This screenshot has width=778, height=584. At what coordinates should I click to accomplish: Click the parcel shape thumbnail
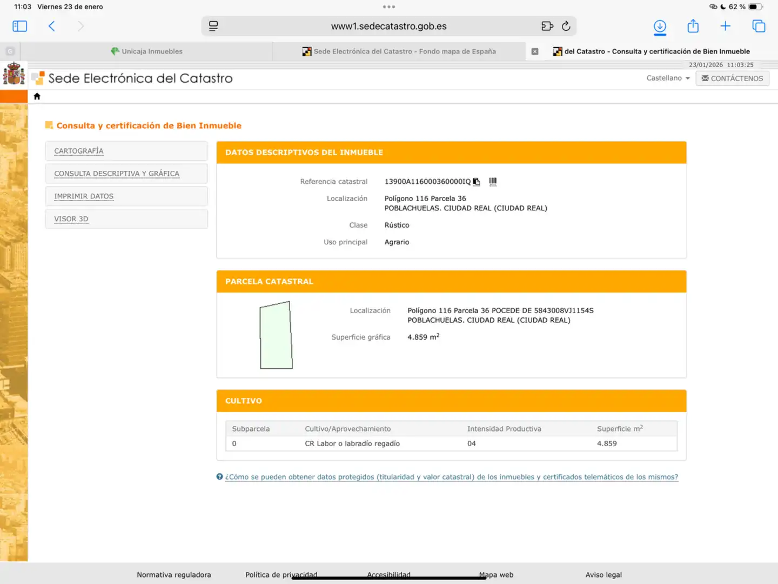click(276, 335)
